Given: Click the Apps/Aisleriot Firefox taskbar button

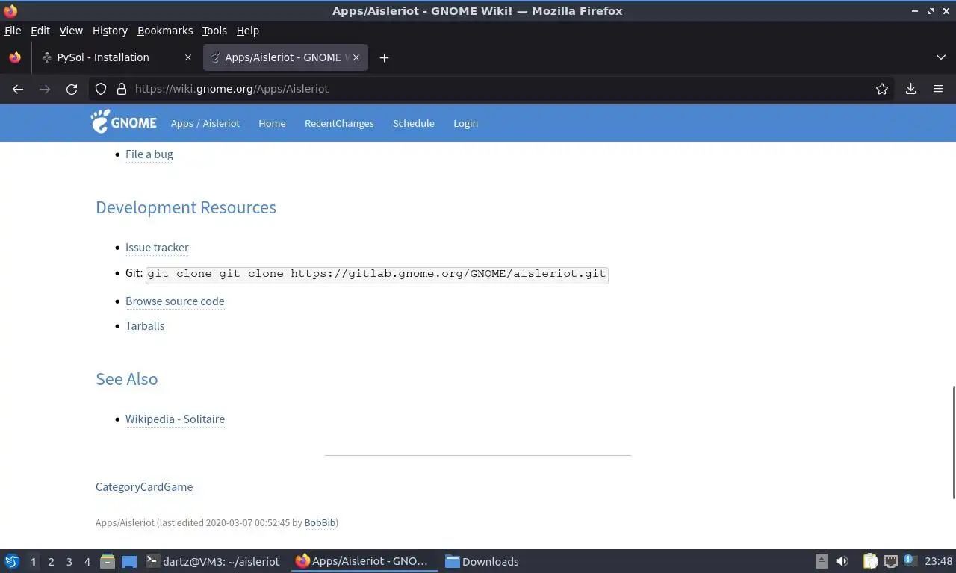Looking at the screenshot, I should (362, 561).
